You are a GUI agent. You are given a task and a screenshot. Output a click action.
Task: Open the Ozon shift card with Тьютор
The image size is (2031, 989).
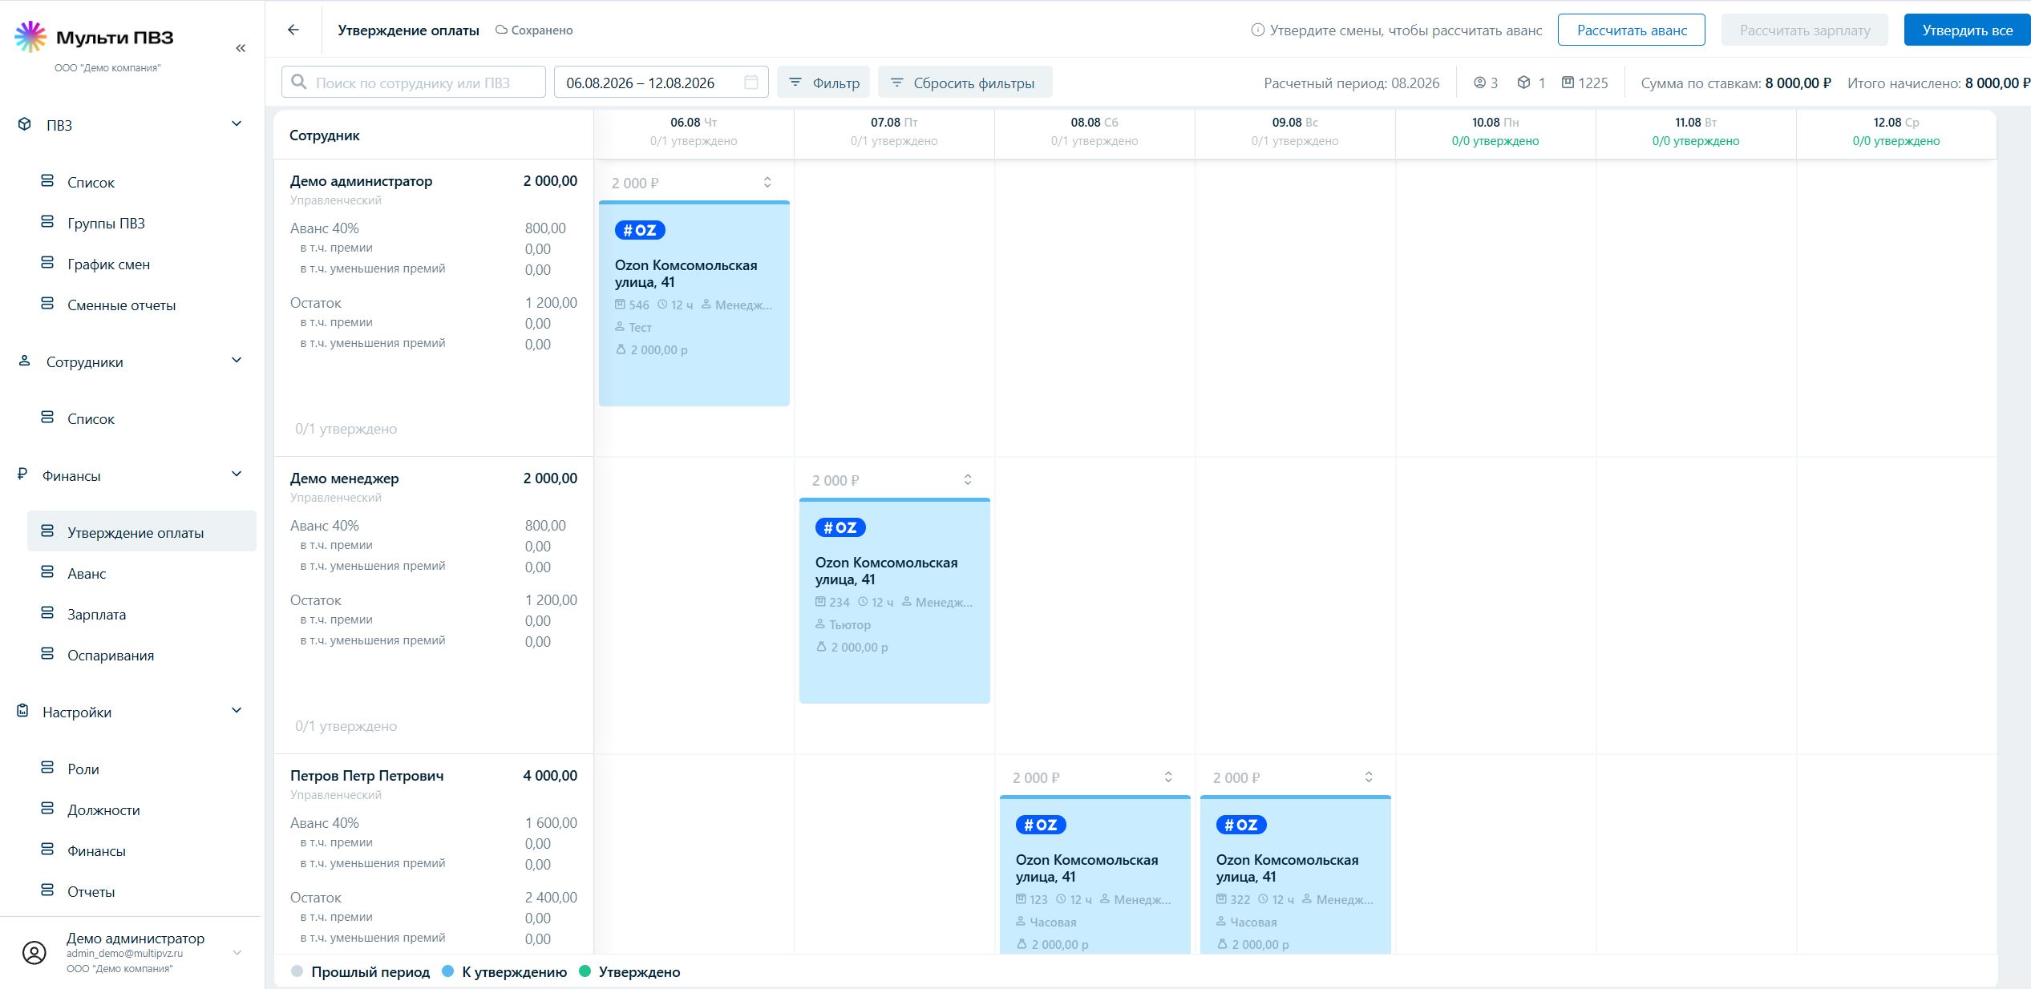coord(895,601)
